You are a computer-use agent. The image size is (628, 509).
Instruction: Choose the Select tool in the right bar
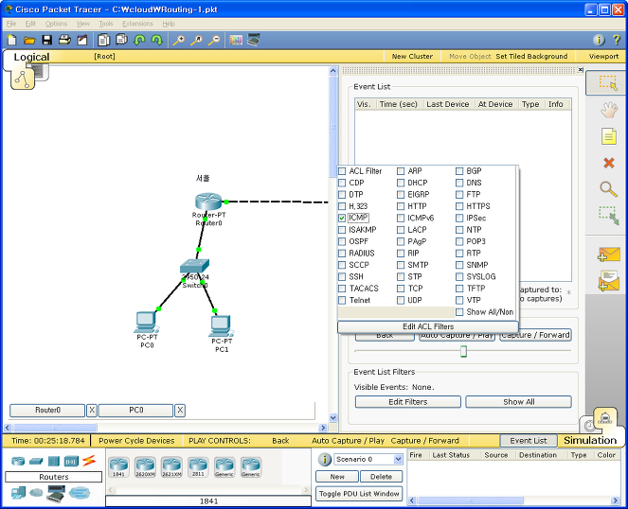coord(608,82)
